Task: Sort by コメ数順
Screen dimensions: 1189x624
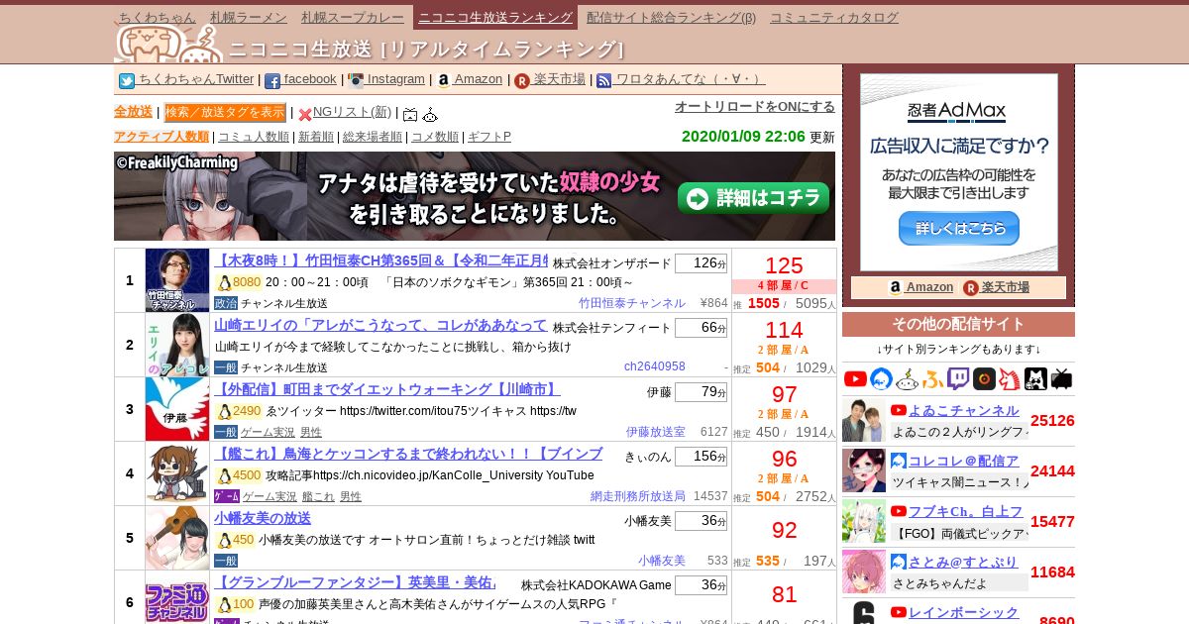Action: [x=435, y=137]
